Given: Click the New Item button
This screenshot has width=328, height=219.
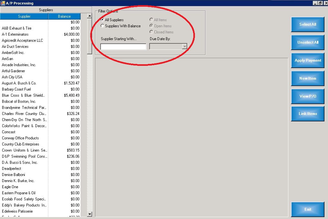Looking at the screenshot, I should tap(308, 78).
